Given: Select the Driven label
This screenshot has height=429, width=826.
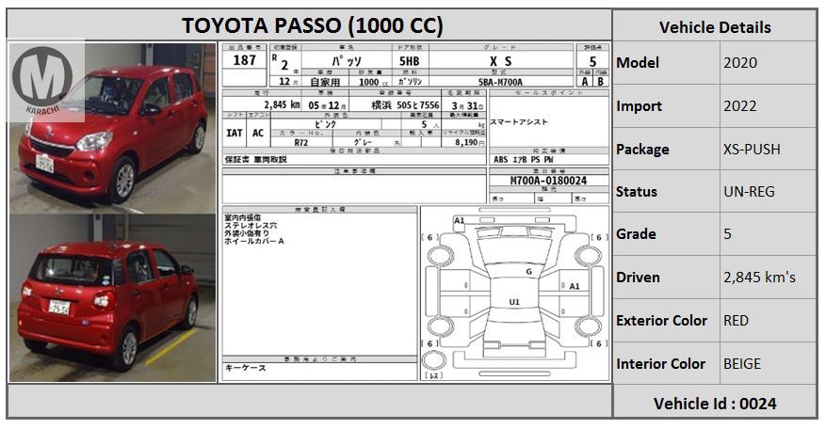Looking at the screenshot, I should (x=638, y=278).
